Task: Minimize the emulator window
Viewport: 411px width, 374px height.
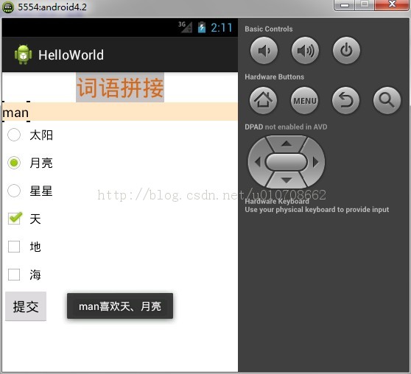Action: pyautogui.click(x=345, y=4)
